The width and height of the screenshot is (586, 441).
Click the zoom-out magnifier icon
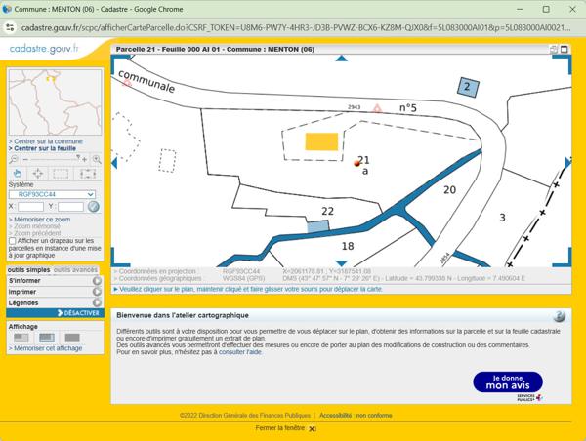(x=14, y=159)
